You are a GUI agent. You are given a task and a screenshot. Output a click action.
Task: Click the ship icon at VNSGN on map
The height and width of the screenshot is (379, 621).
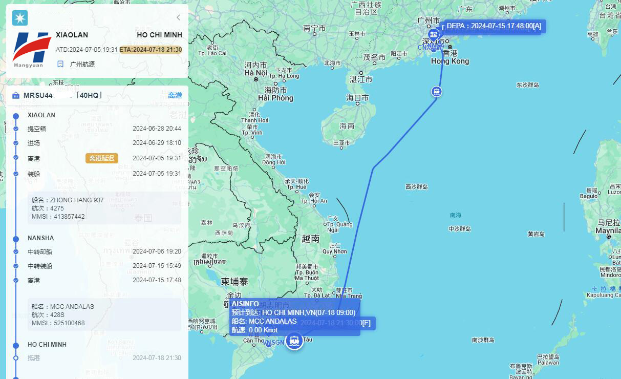point(294,340)
